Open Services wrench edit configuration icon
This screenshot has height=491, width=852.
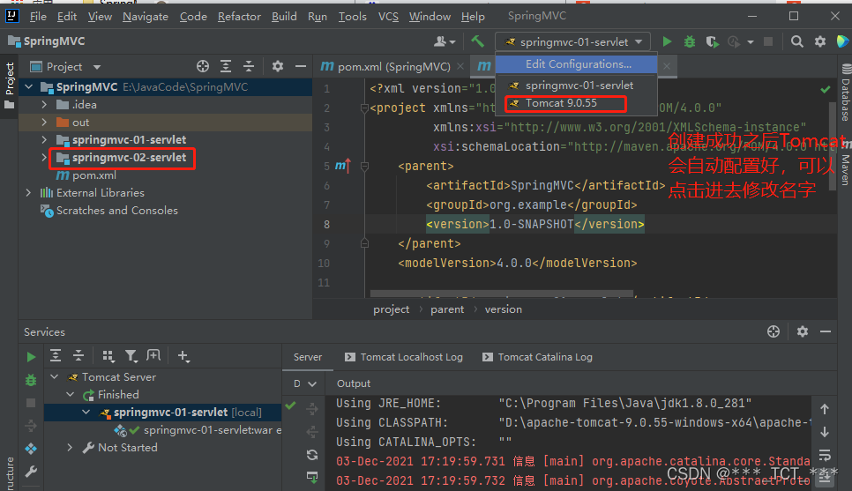tap(31, 472)
